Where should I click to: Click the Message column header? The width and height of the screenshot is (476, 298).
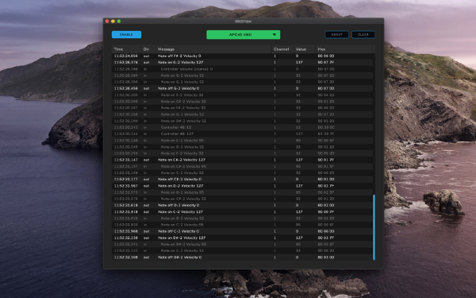click(166, 49)
